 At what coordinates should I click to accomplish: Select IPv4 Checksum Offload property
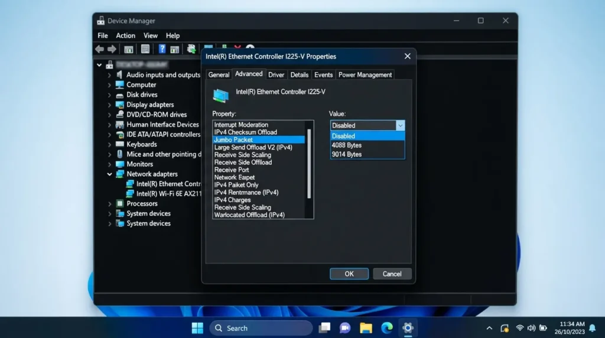259,132
